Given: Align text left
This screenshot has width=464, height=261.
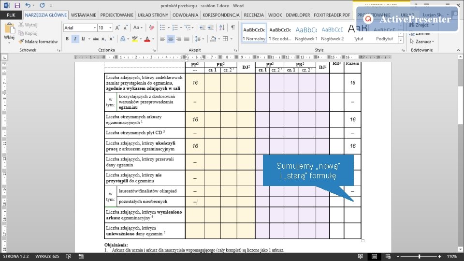Looking at the screenshot, I should 162,39.
